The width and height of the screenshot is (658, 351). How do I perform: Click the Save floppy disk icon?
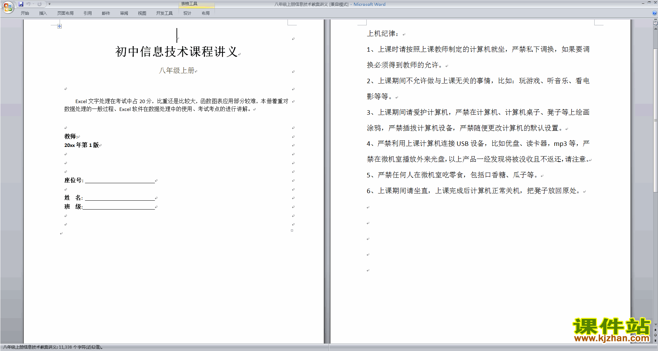coord(21,4)
